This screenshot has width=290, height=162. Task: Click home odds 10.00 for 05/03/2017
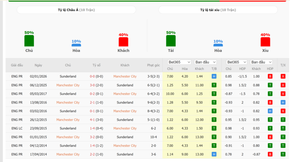pos(170,94)
